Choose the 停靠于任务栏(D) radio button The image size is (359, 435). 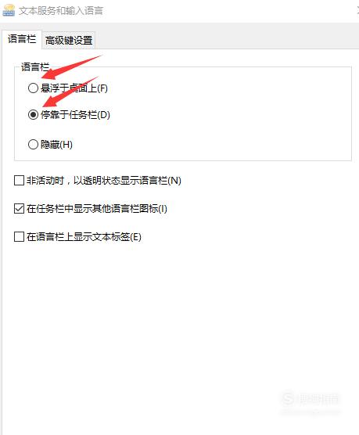click(x=33, y=114)
